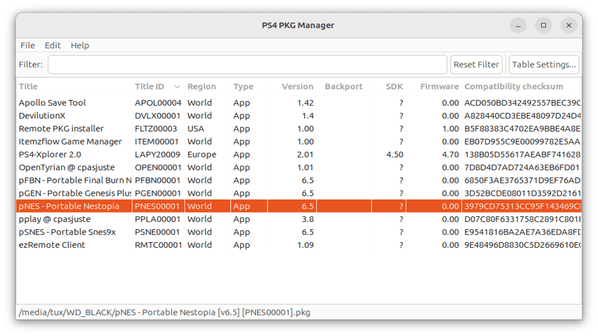Click inside the Filter input field
598x336 pixels.
[x=247, y=64]
